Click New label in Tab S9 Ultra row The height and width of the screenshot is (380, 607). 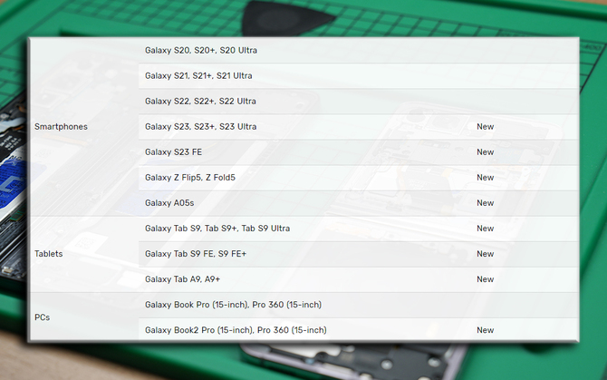click(x=485, y=229)
